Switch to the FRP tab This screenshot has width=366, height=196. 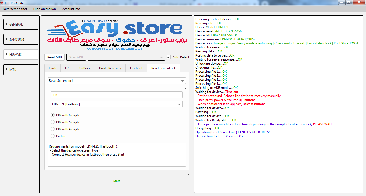[68, 68]
